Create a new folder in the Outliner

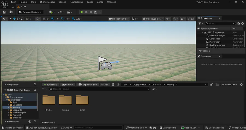(239, 23)
